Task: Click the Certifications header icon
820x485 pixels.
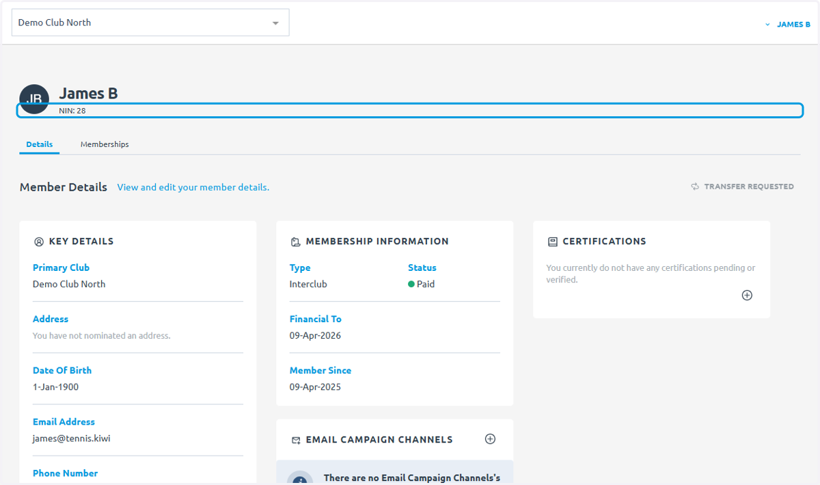Action: click(552, 241)
